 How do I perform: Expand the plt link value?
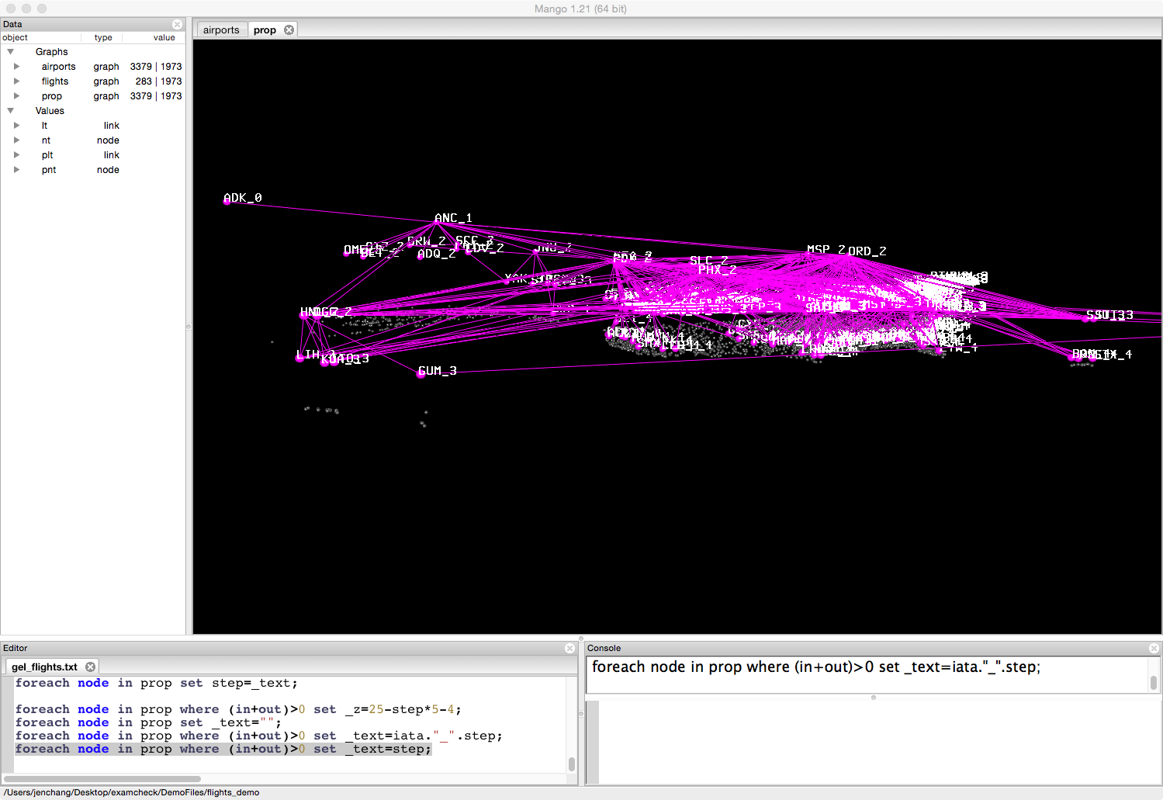[x=16, y=155]
